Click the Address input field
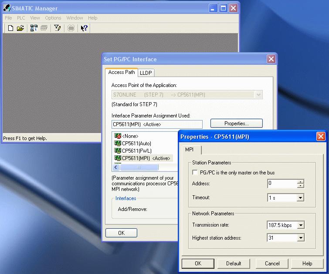The width and height of the screenshot is (329, 274). (282, 184)
